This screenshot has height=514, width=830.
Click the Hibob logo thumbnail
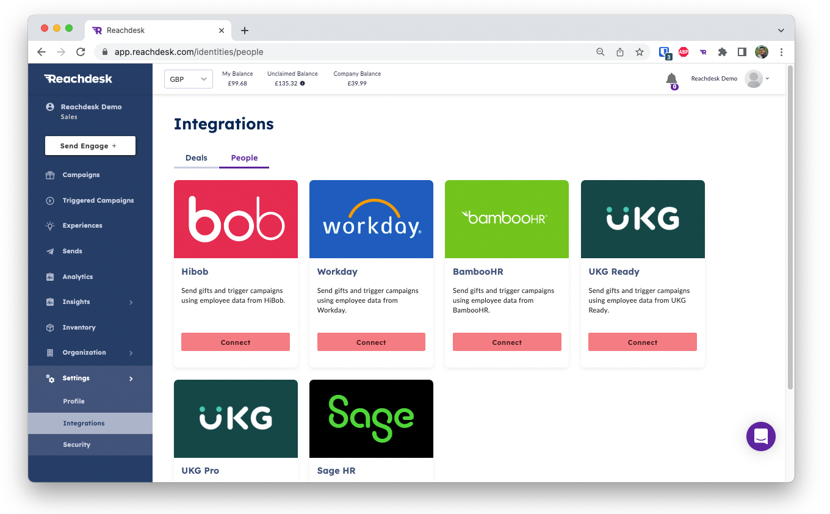236,219
